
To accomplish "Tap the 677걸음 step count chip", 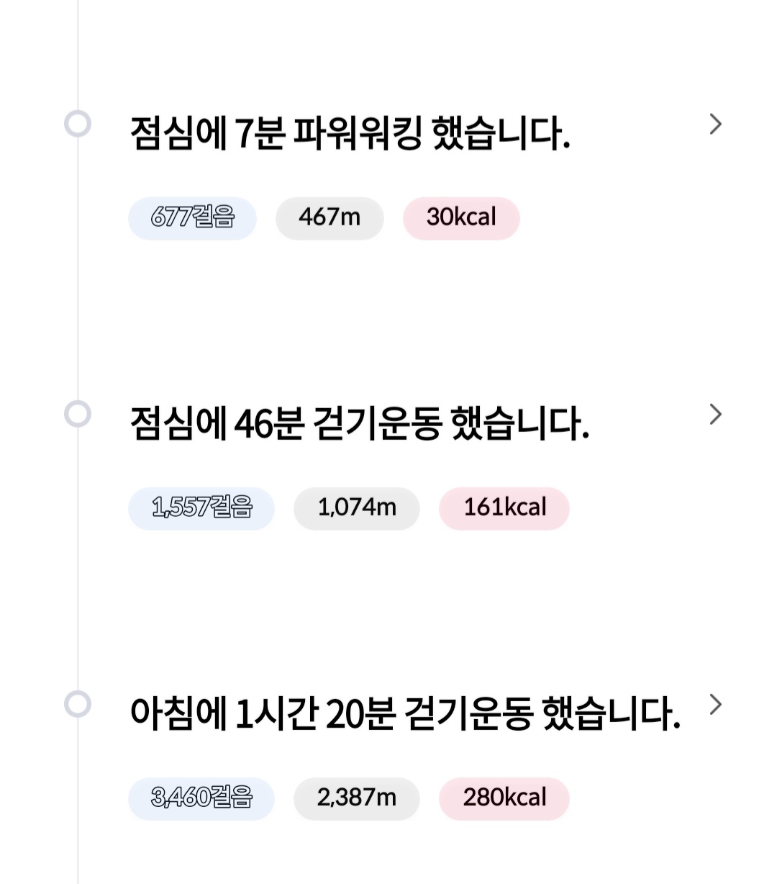I will pos(192,217).
